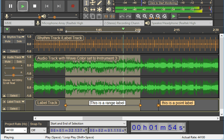Solo the Rhythm Track
The width and height of the screenshot is (224, 140).
pyautogui.click(x=19, y=41)
